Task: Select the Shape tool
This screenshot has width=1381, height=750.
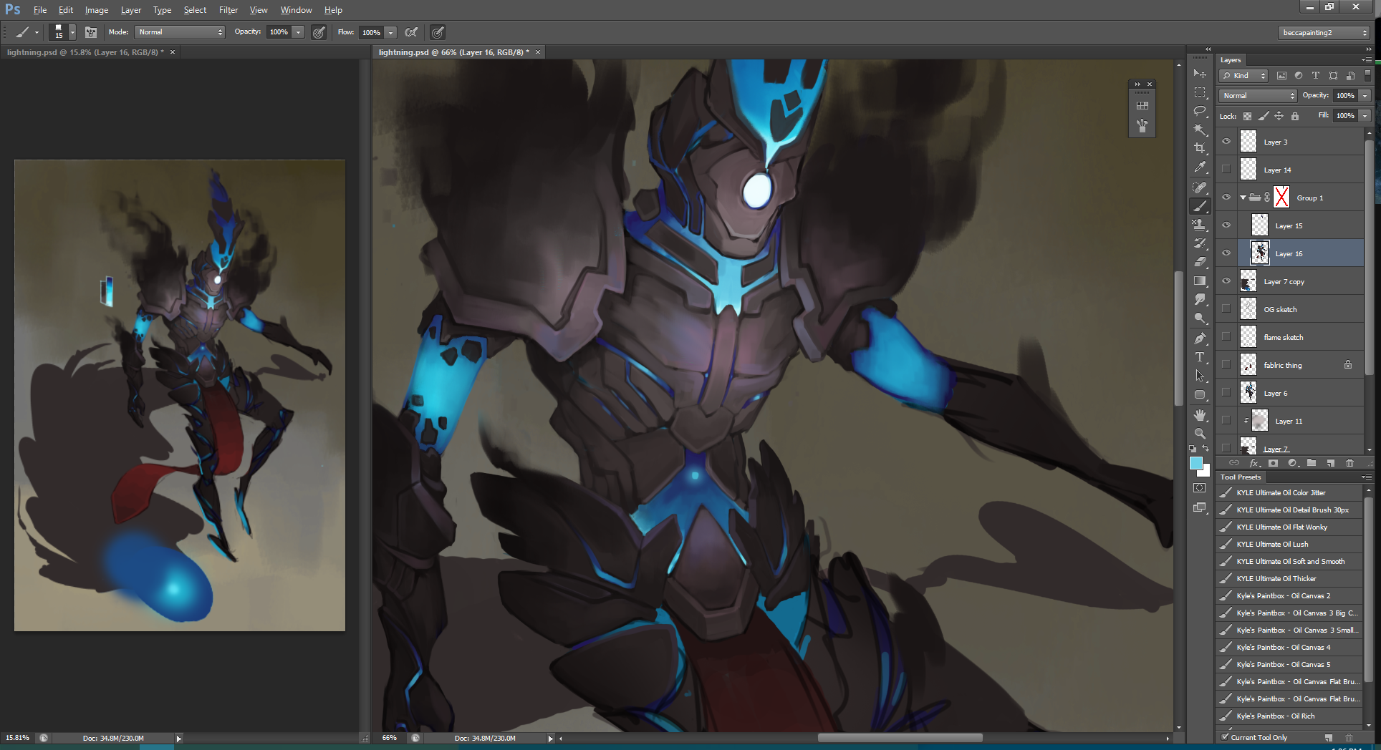Action: click(1200, 394)
